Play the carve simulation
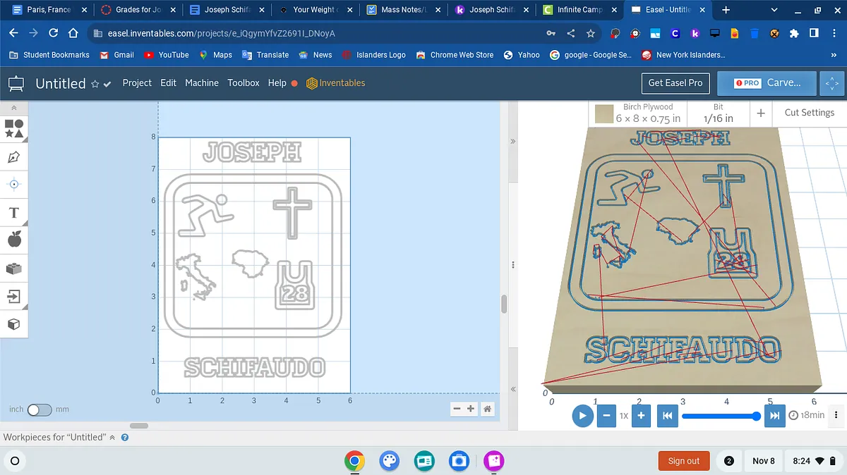 coord(582,415)
